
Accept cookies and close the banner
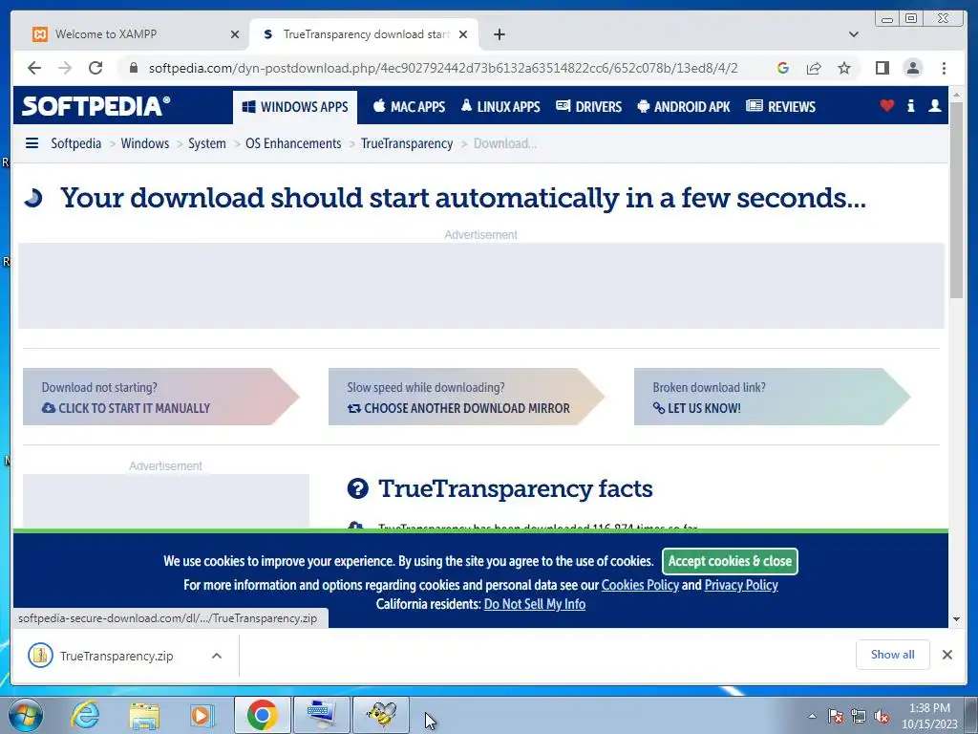(730, 561)
